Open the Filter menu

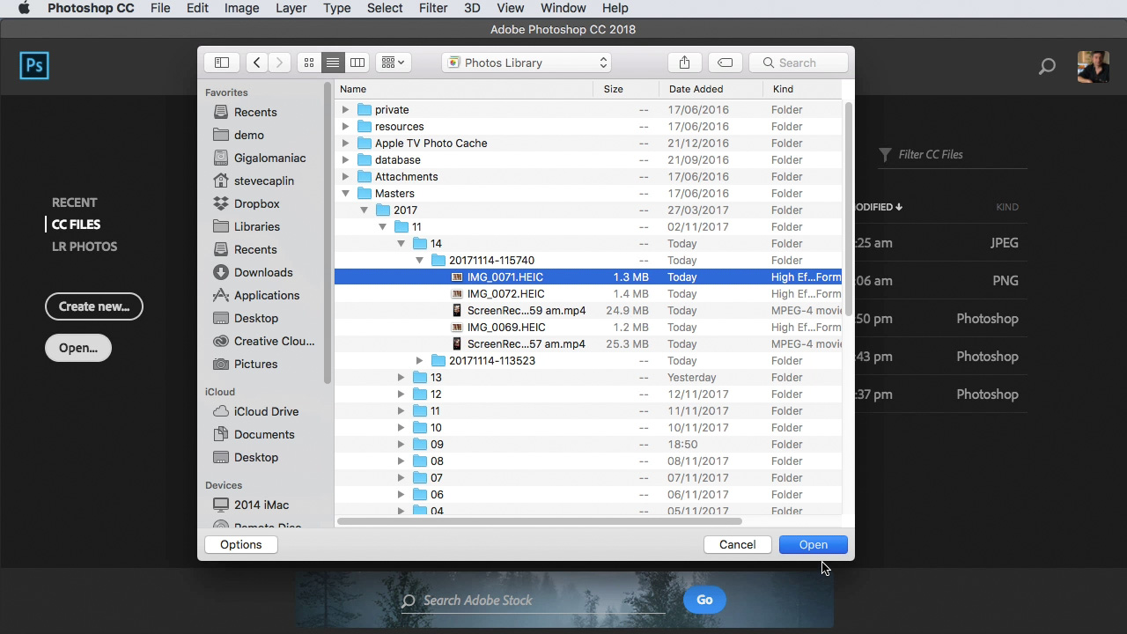click(432, 8)
